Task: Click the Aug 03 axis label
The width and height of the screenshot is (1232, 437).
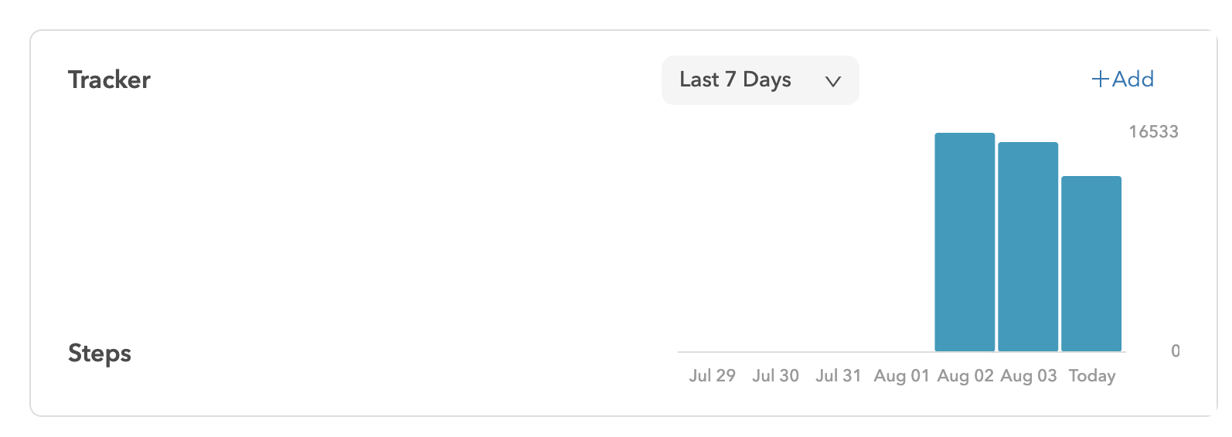Action: click(x=1028, y=375)
